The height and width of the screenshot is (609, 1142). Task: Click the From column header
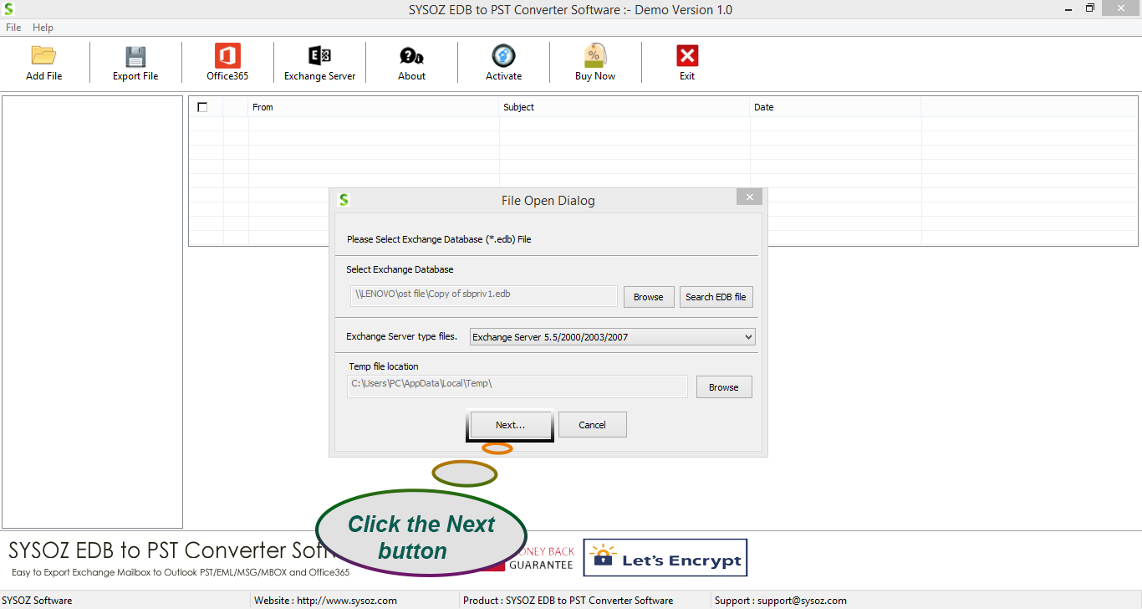click(374, 107)
